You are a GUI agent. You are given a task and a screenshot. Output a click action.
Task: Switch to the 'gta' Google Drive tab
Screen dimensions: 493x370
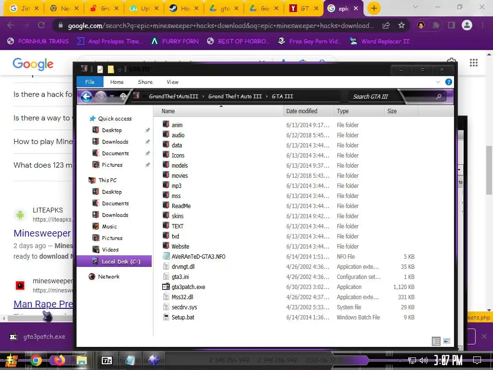224,9
